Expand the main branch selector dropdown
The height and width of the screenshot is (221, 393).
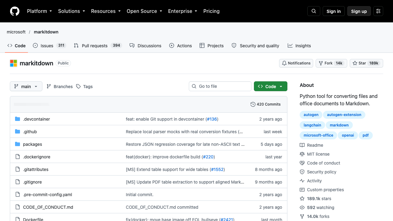click(x=26, y=87)
